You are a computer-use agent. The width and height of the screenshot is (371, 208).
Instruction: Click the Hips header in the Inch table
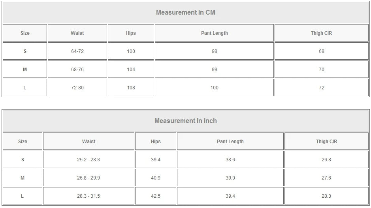click(x=156, y=142)
